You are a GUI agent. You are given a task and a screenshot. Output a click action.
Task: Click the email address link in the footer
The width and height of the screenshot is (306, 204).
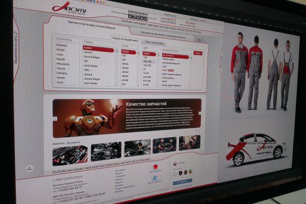tap(72, 177)
